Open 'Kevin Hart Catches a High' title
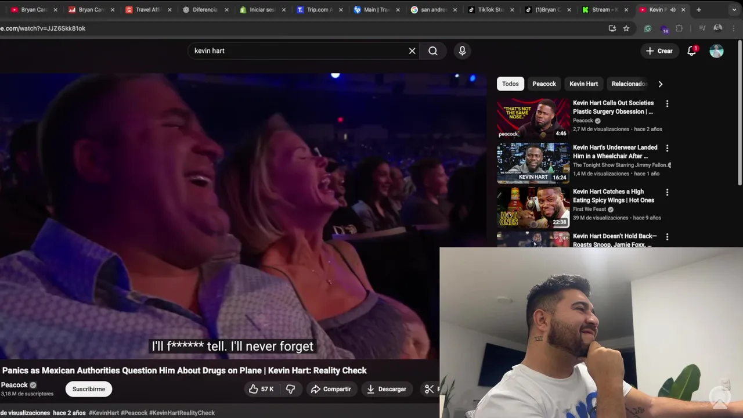Image resolution: width=743 pixels, height=418 pixels. point(613,196)
